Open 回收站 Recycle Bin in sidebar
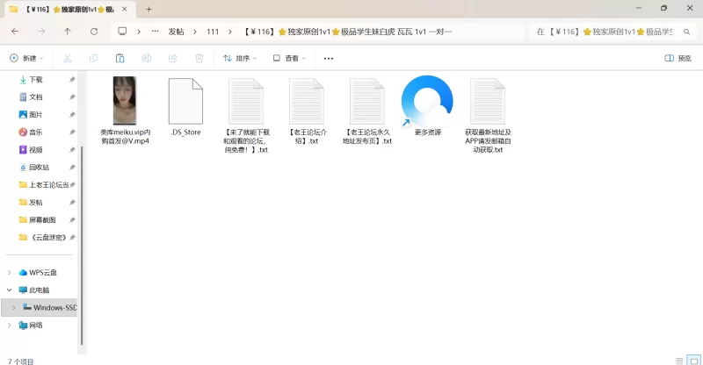This screenshot has width=703, height=365. click(x=34, y=167)
